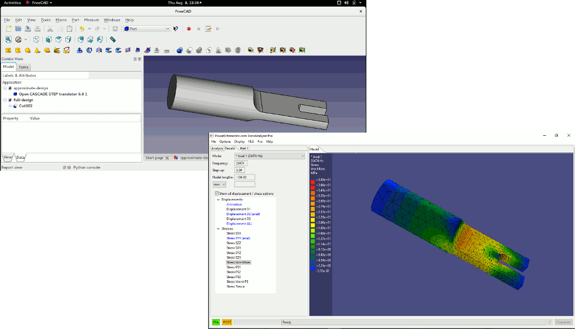Viewport: 575px width, 329px height.
Task: Collapse the Displacements tree group
Action: pyautogui.click(x=218, y=199)
